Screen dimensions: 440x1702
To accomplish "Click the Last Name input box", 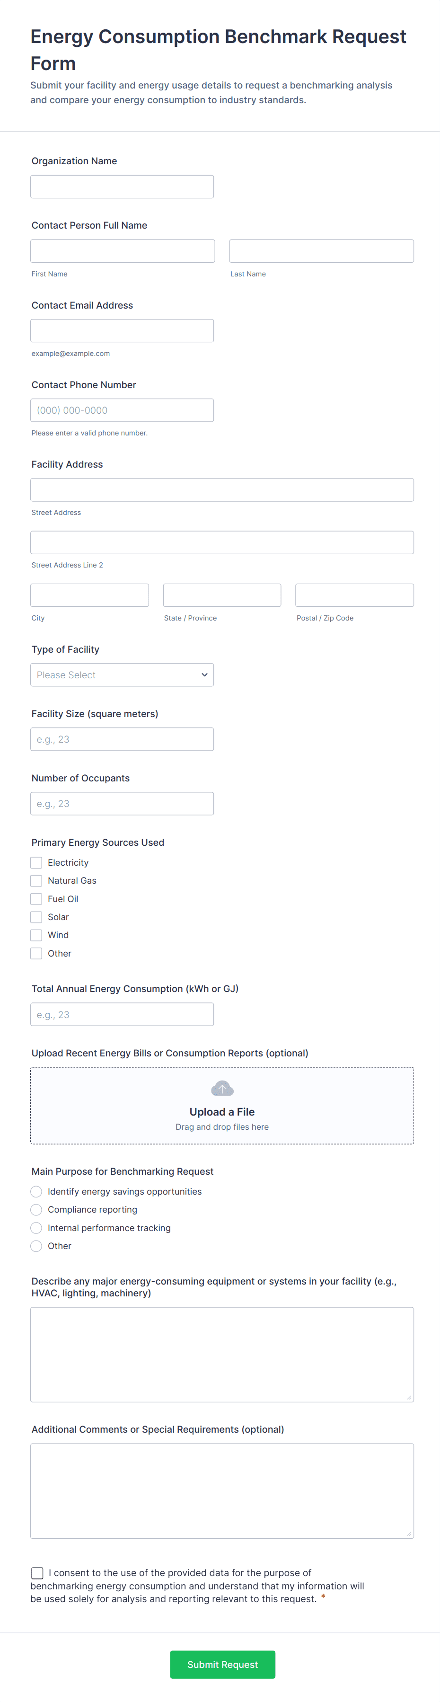I will pyautogui.click(x=321, y=251).
